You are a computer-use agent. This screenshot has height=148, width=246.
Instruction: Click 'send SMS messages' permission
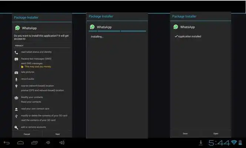pos(32,63)
